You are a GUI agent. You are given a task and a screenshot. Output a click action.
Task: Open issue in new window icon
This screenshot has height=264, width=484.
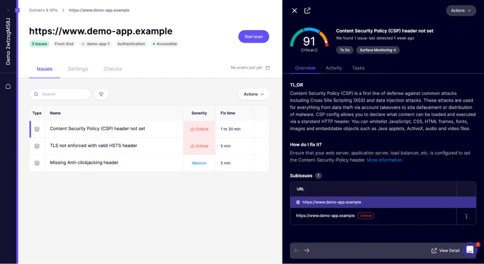(307, 10)
